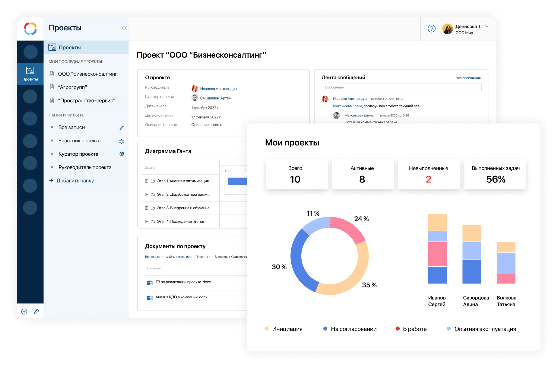The image size is (555, 371).
Task: Collapse the sidebar with the double-chevron arrow
Action: [124, 28]
